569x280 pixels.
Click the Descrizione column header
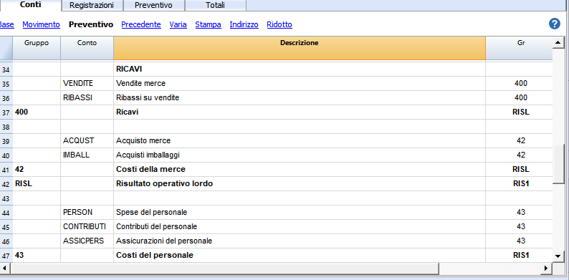tap(300, 48)
